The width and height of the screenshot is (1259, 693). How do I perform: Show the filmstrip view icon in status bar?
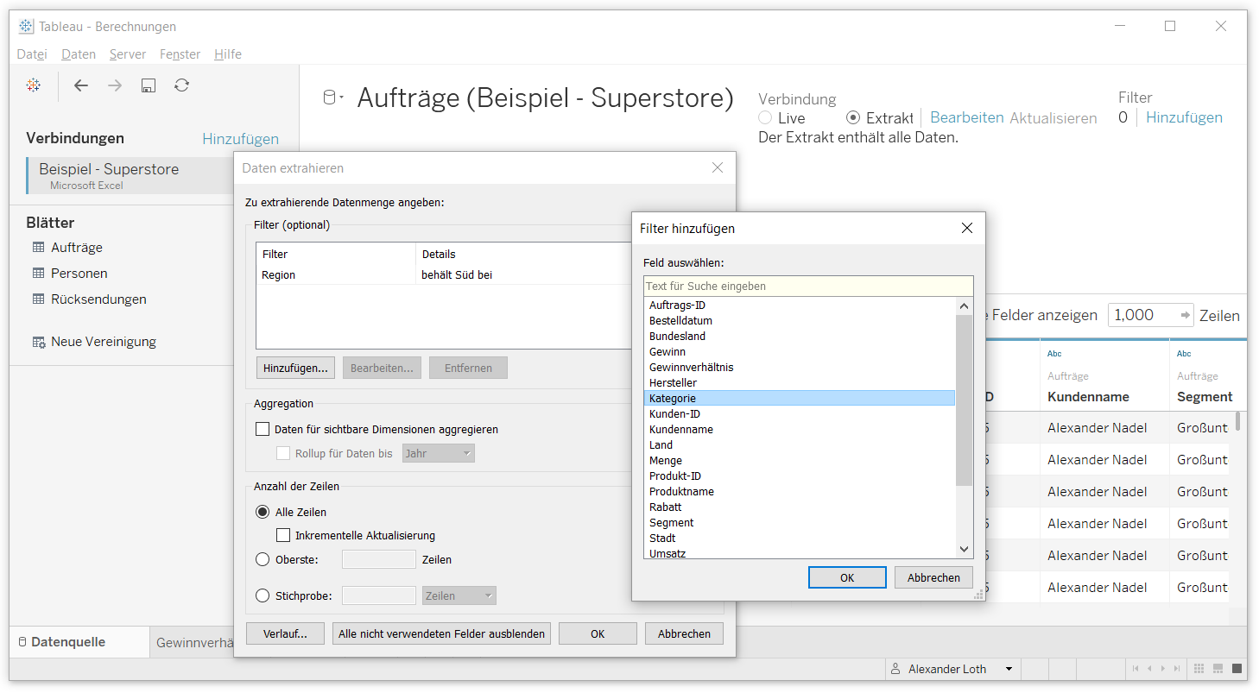click(1218, 669)
